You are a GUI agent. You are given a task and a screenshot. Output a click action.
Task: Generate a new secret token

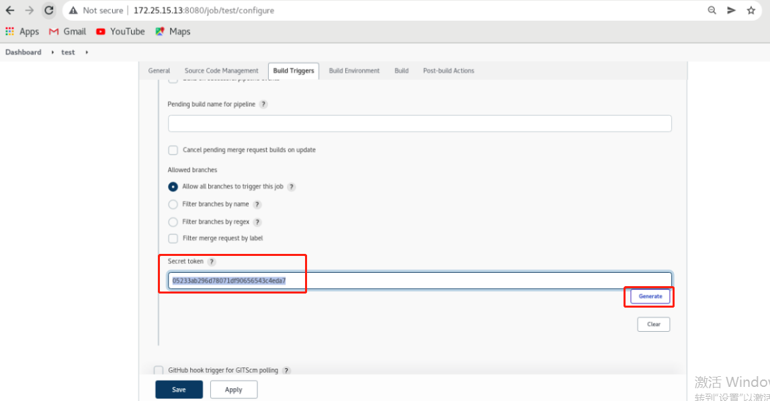[x=650, y=296]
